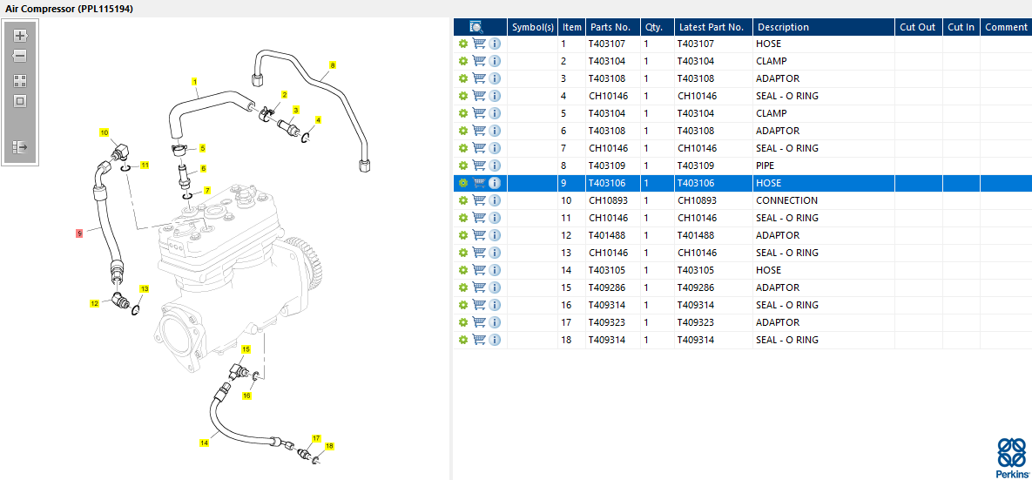Click the Latest Part No. column header
The width and height of the screenshot is (1032, 480).
pyautogui.click(x=713, y=27)
